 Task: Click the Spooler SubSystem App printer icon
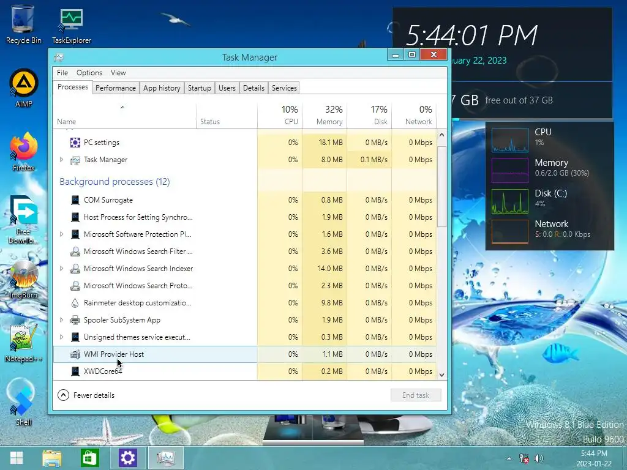75,319
